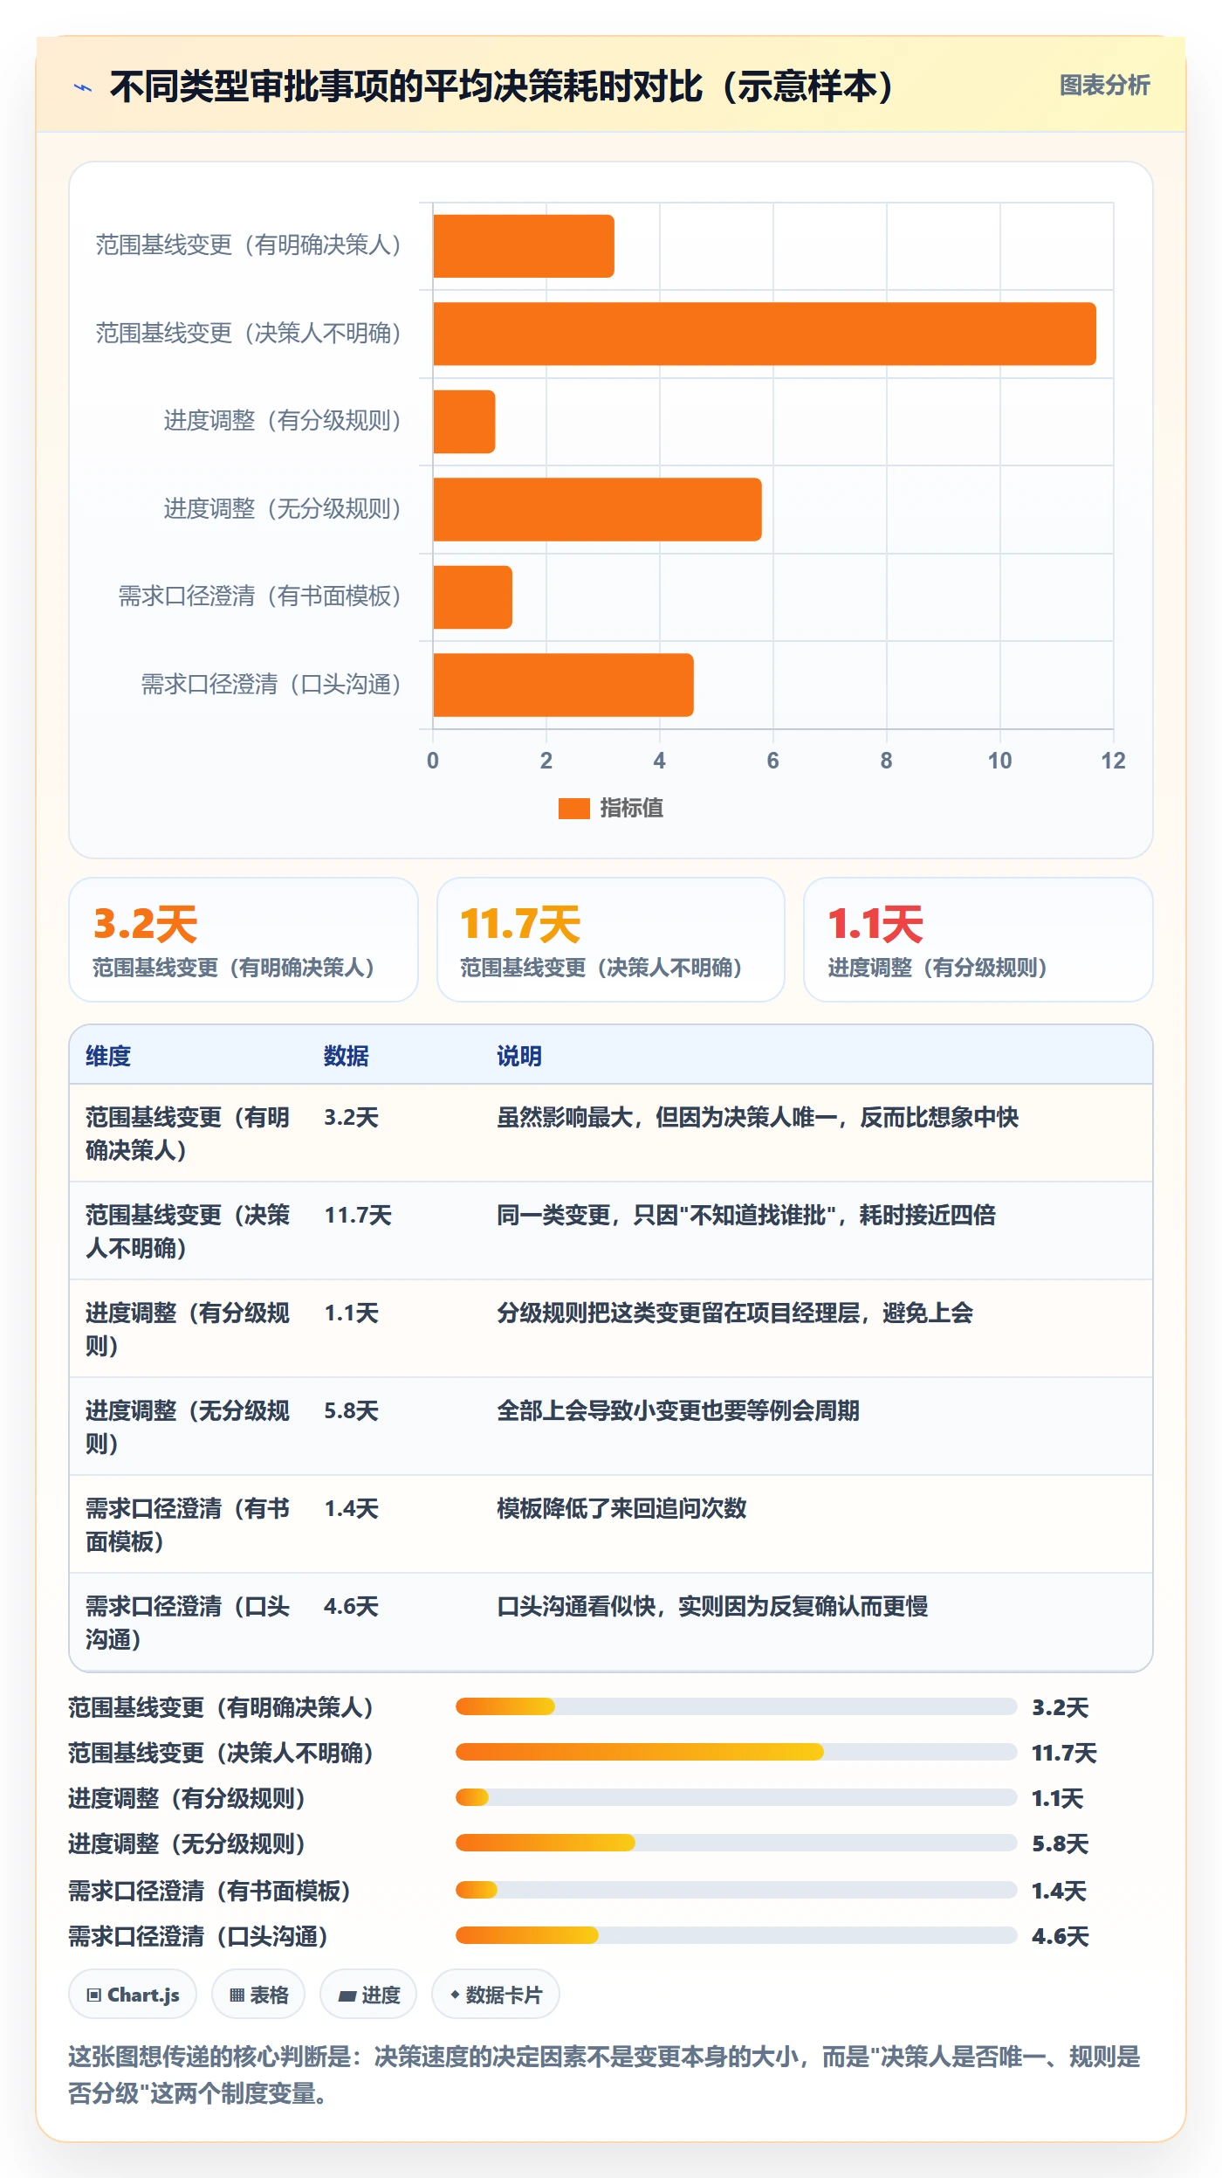Click the 图表分析 label in header
Image resolution: width=1222 pixels, height=2178 pixels.
tap(1104, 85)
